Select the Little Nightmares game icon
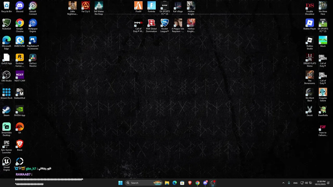This screenshot has height=187, width=333. 73,8
